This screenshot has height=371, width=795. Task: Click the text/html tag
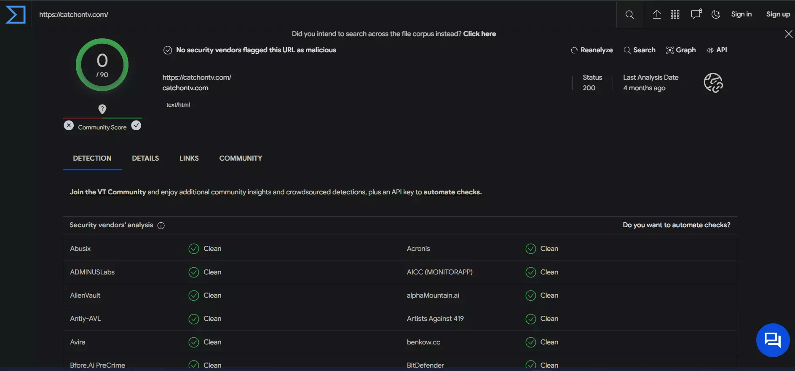pos(178,105)
